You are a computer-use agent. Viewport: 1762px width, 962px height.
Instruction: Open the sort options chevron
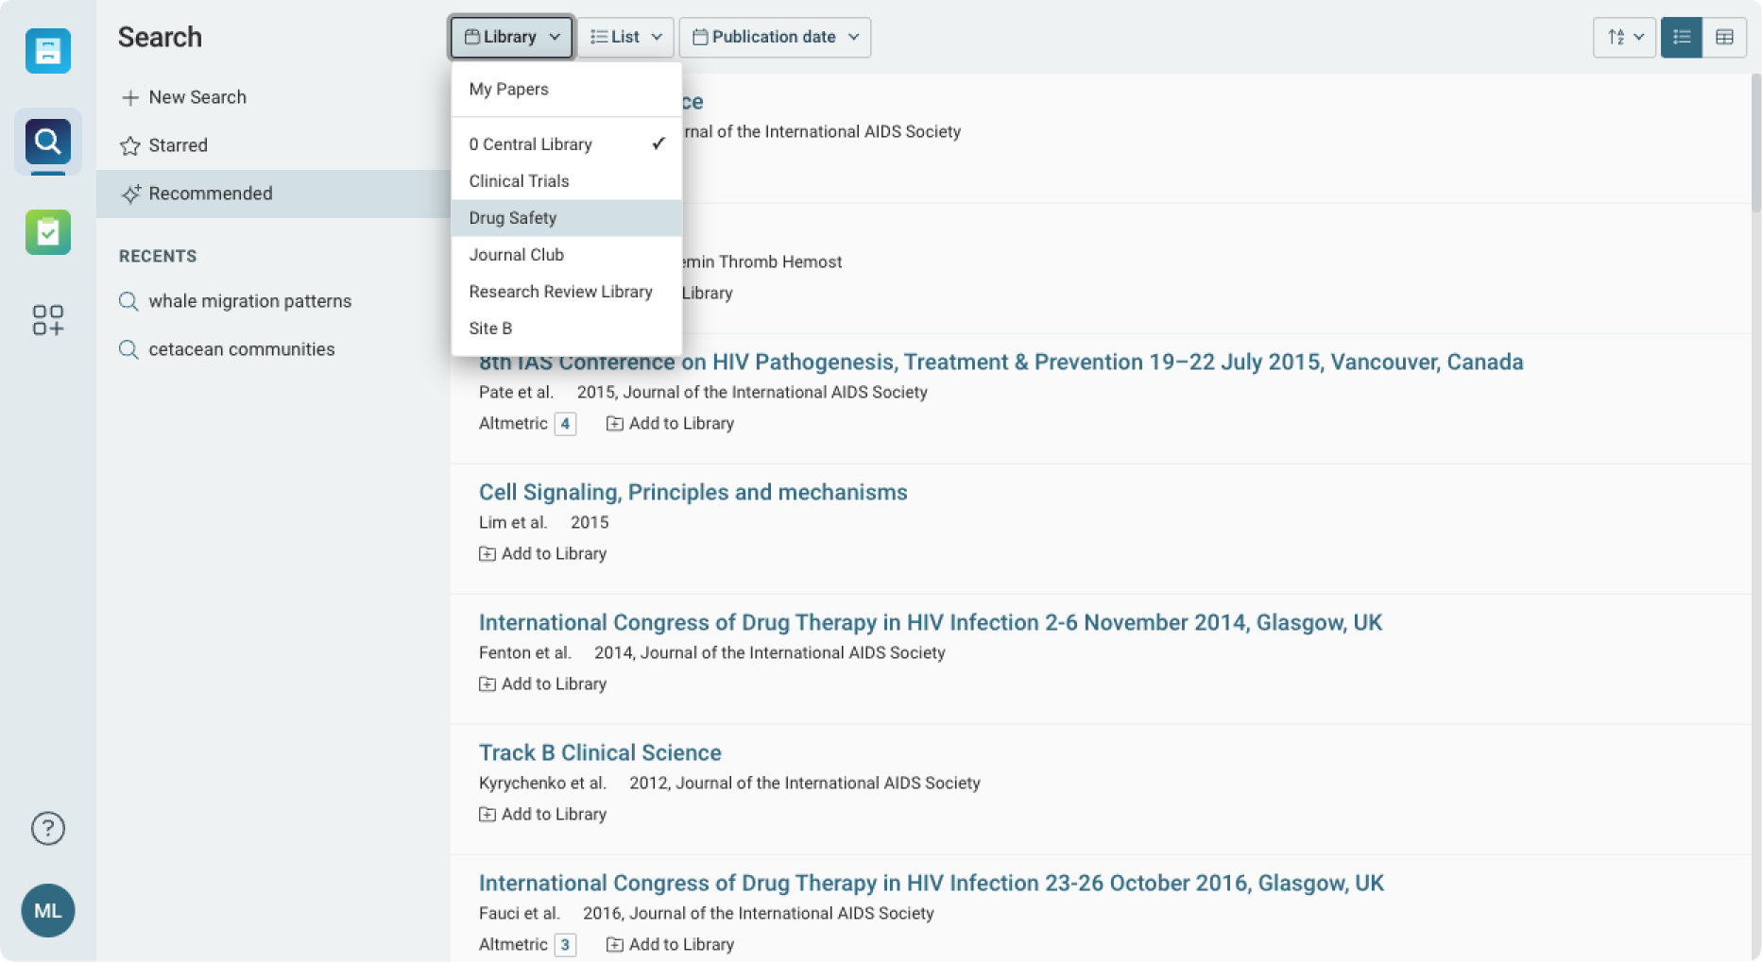coord(1639,37)
